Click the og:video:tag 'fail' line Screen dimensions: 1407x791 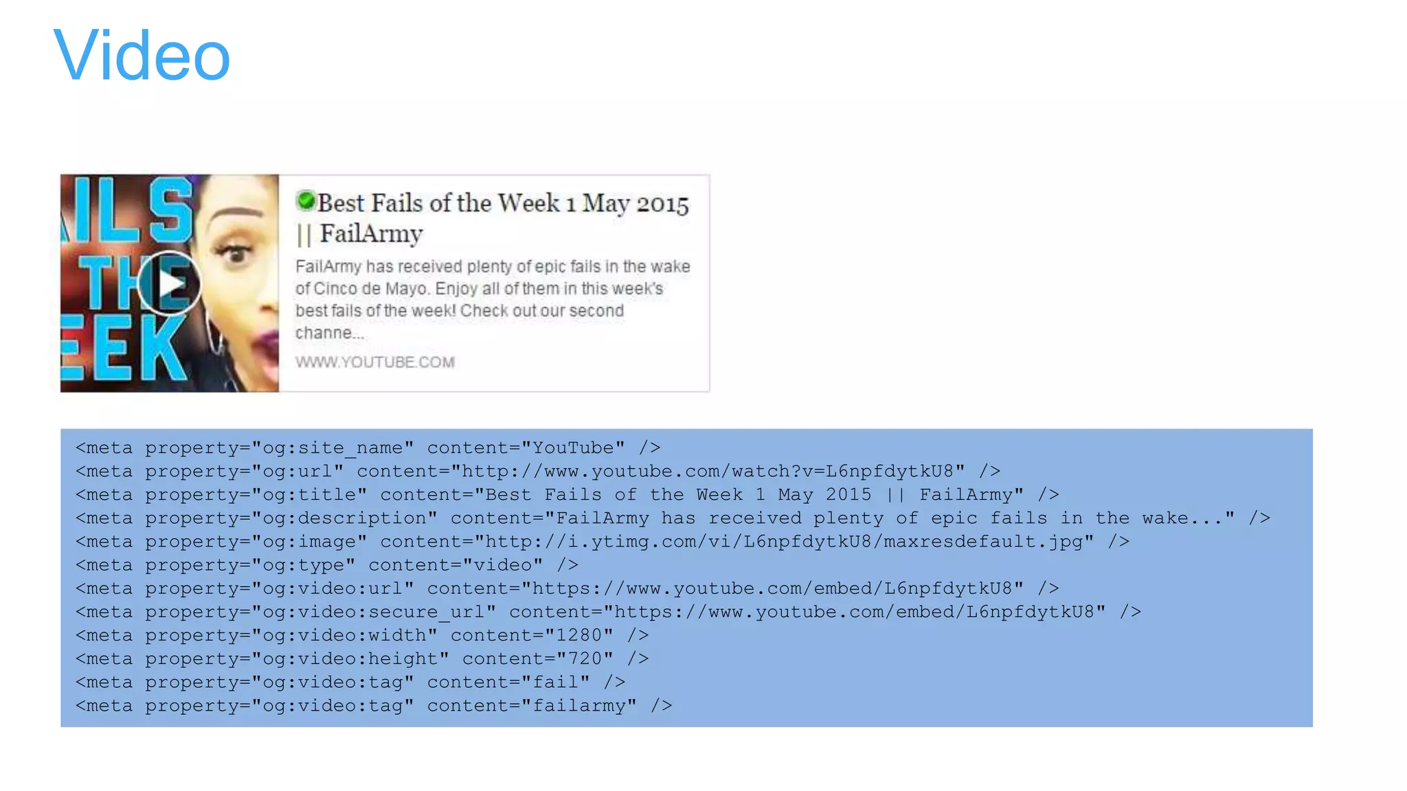tap(350, 682)
